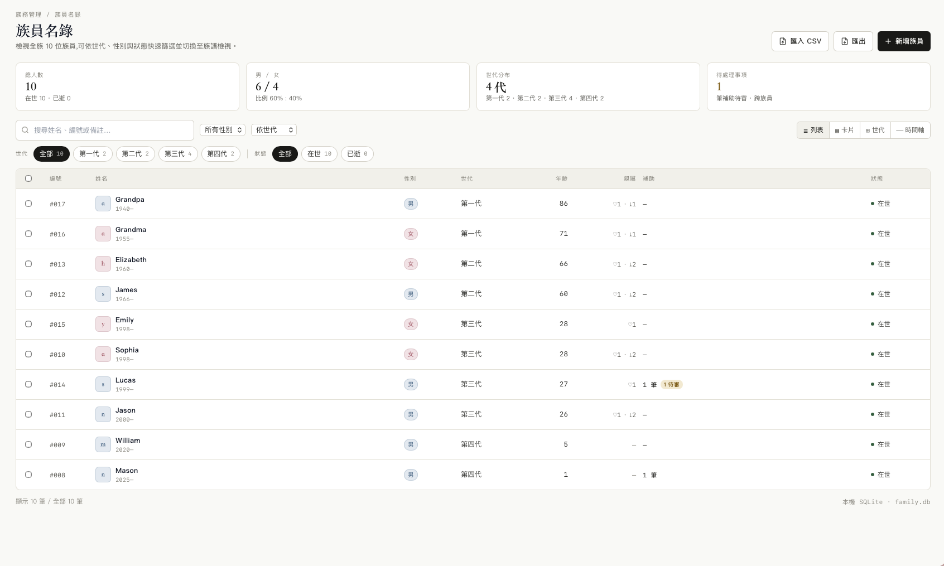Switch to the 列表 list view
The image size is (944, 566).
point(813,130)
